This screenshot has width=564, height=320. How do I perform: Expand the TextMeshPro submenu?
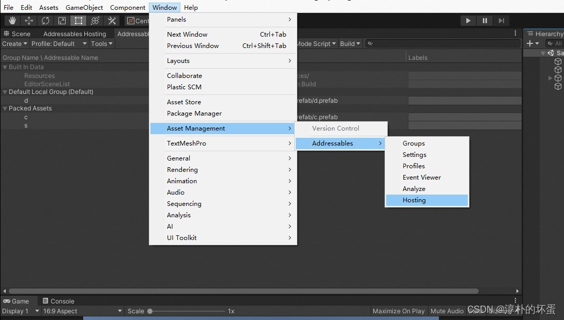tap(223, 143)
